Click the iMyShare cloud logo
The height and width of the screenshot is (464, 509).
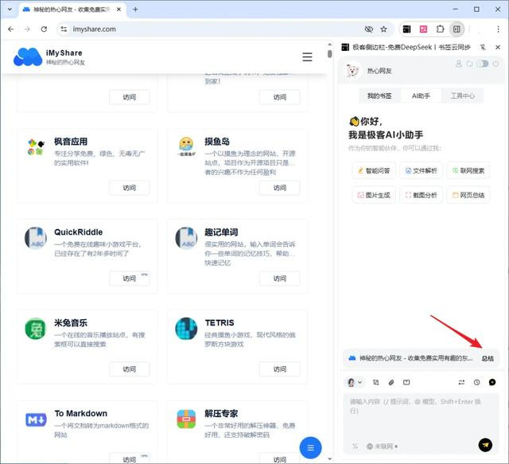tap(28, 57)
